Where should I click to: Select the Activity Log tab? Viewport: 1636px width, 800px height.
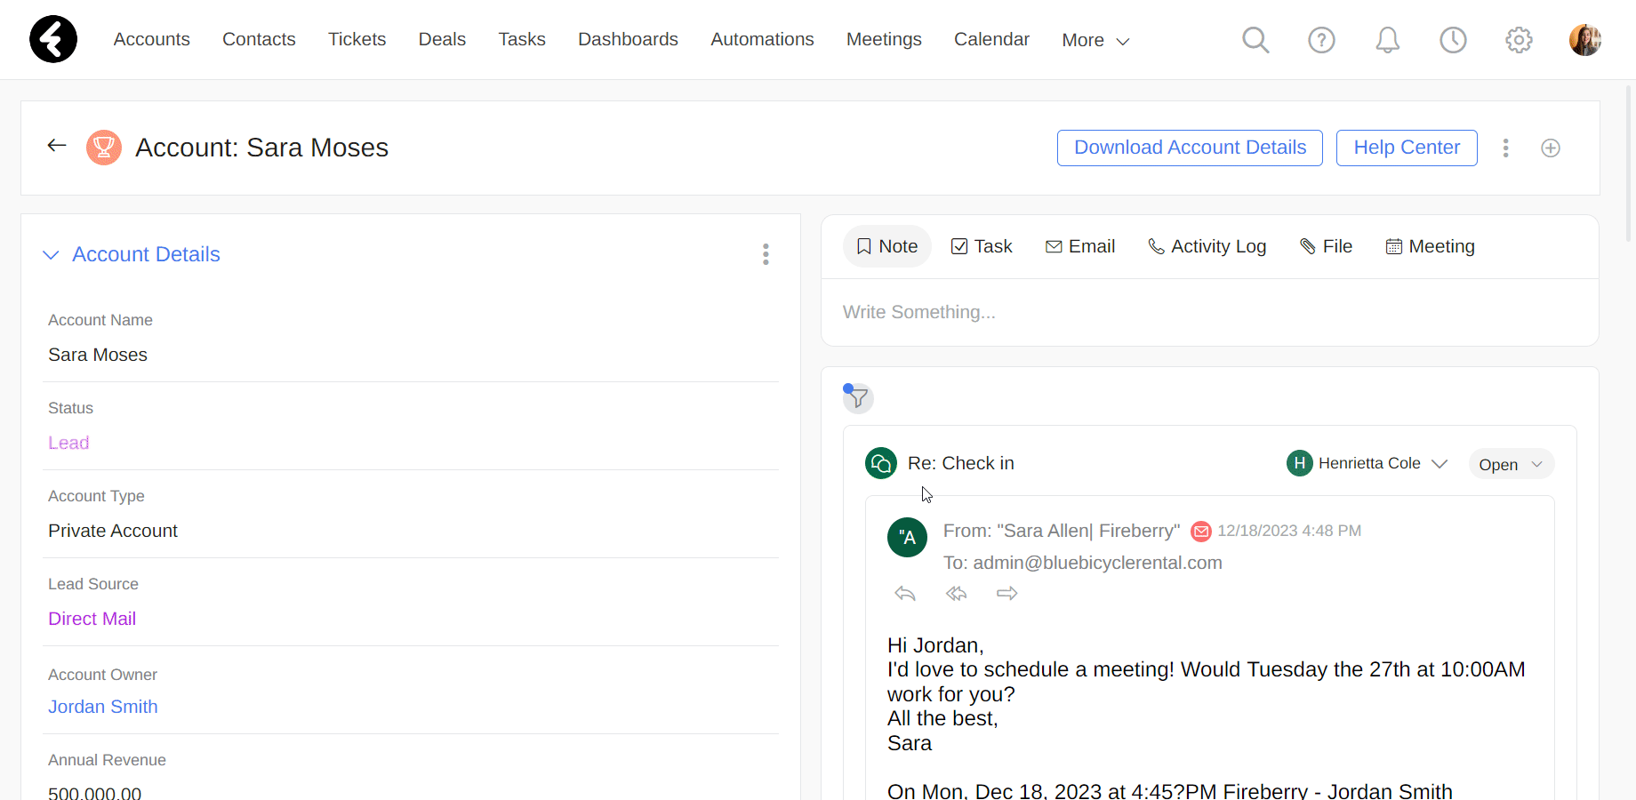coord(1207,246)
